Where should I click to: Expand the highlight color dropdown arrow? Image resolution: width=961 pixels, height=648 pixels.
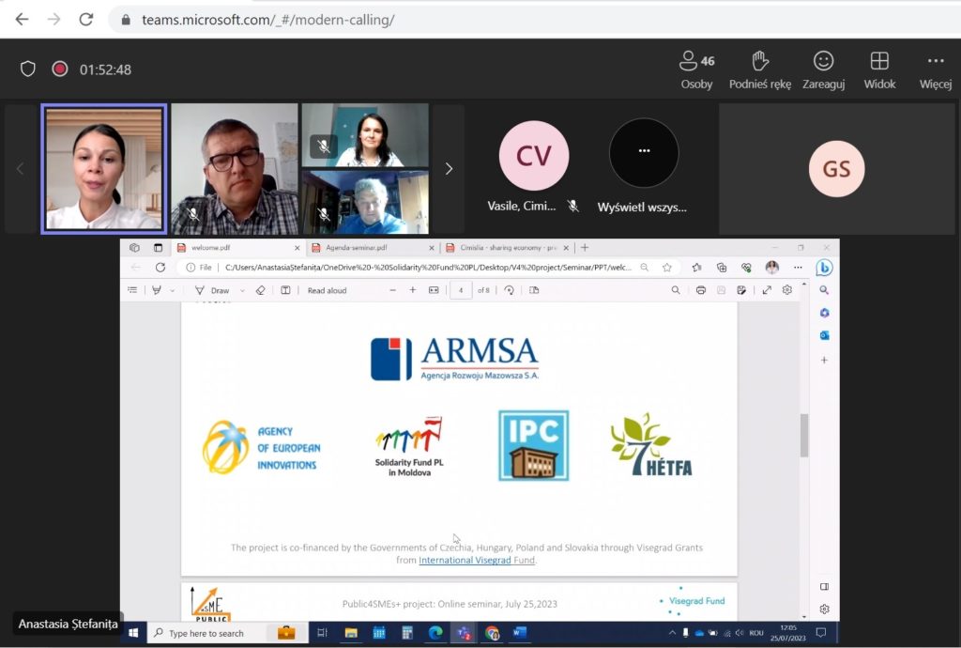(x=173, y=290)
